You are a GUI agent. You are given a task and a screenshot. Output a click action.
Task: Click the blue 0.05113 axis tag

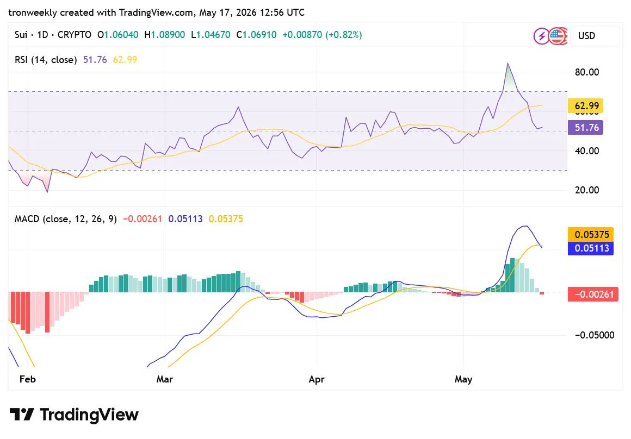click(591, 248)
